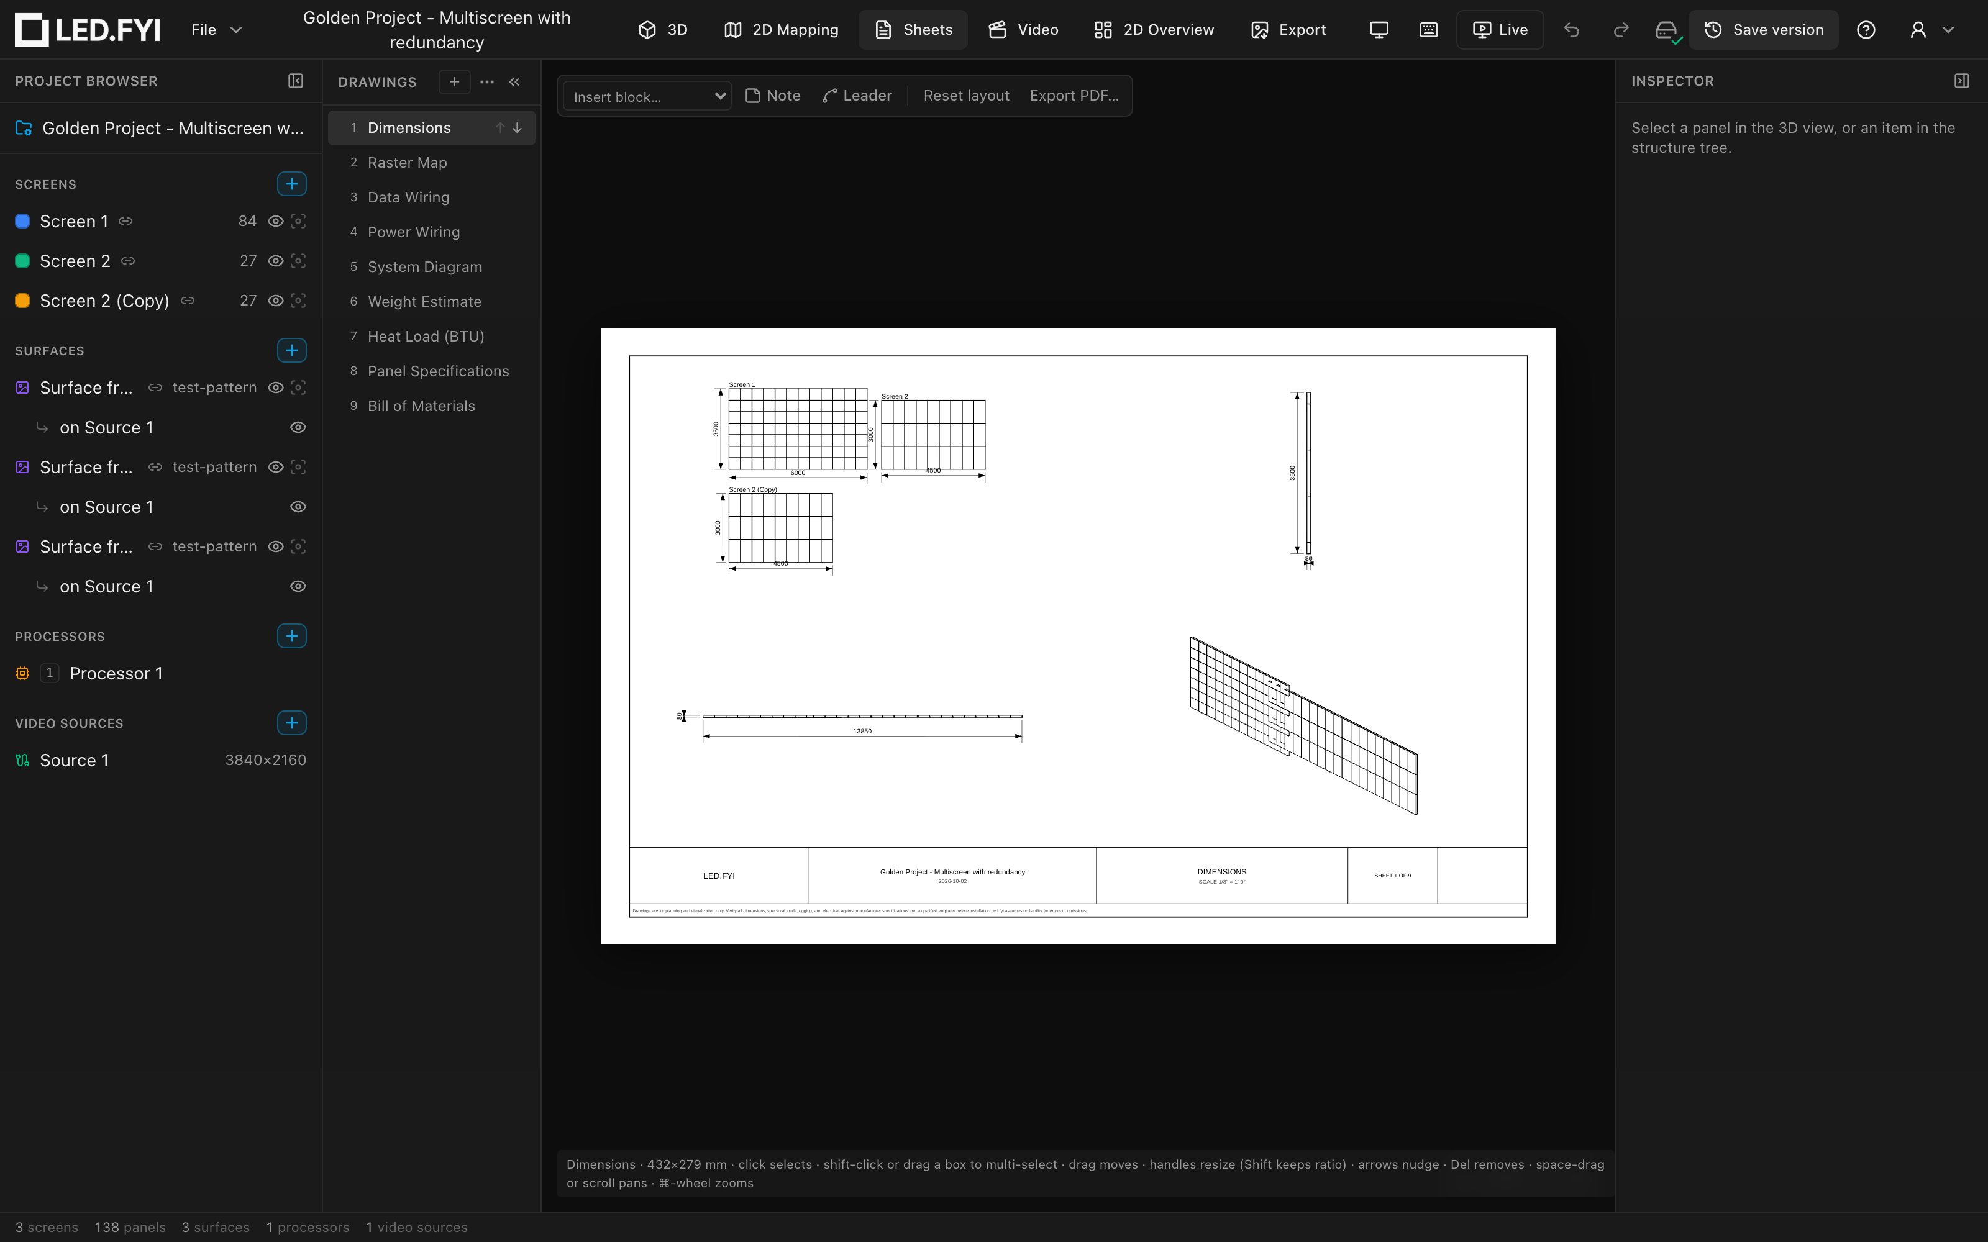Toggle visibility of Screen 1

(x=276, y=221)
